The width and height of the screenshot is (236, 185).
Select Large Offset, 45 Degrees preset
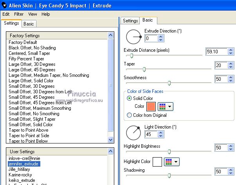click(32, 70)
